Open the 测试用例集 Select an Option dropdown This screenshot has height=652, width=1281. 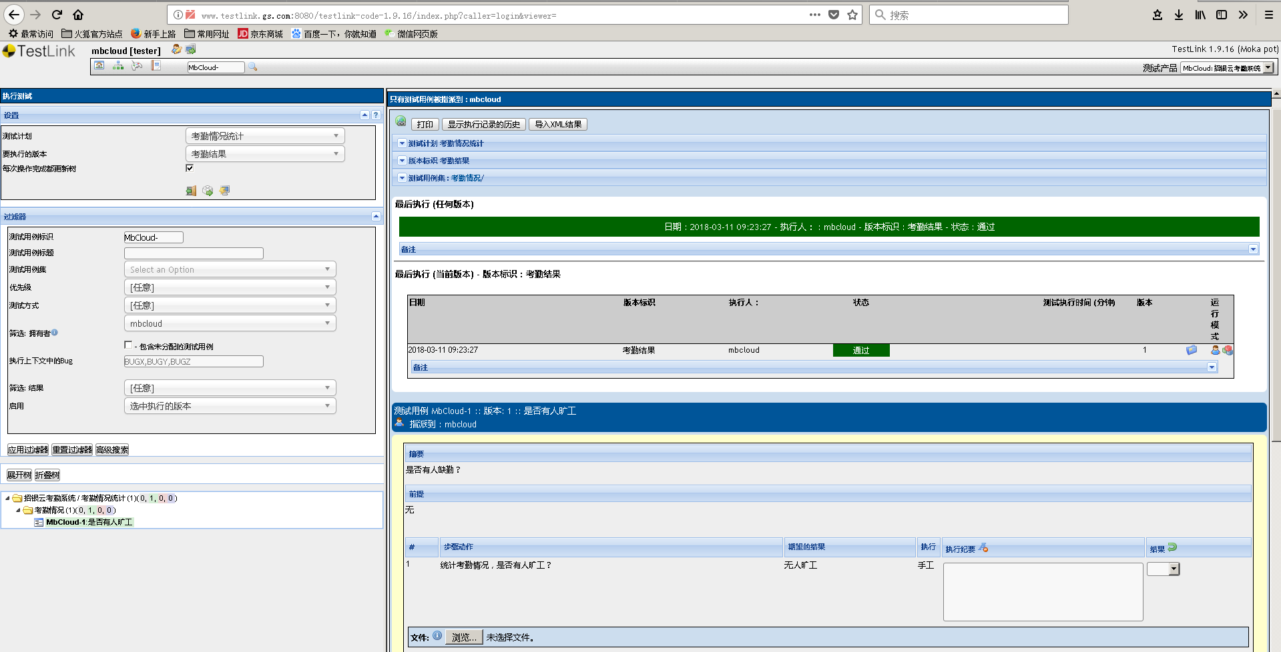tap(230, 269)
